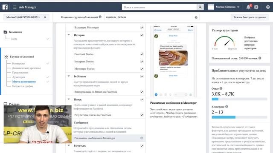Toggle the Истории group checkbox
Image resolution: width=273 pixels, height=153 pixels.
coord(142,35)
